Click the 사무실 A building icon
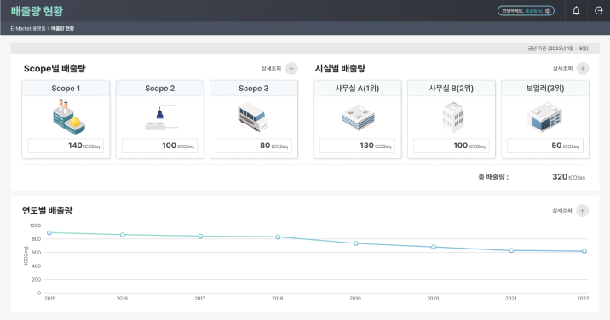610x320 pixels. pyautogui.click(x=358, y=117)
